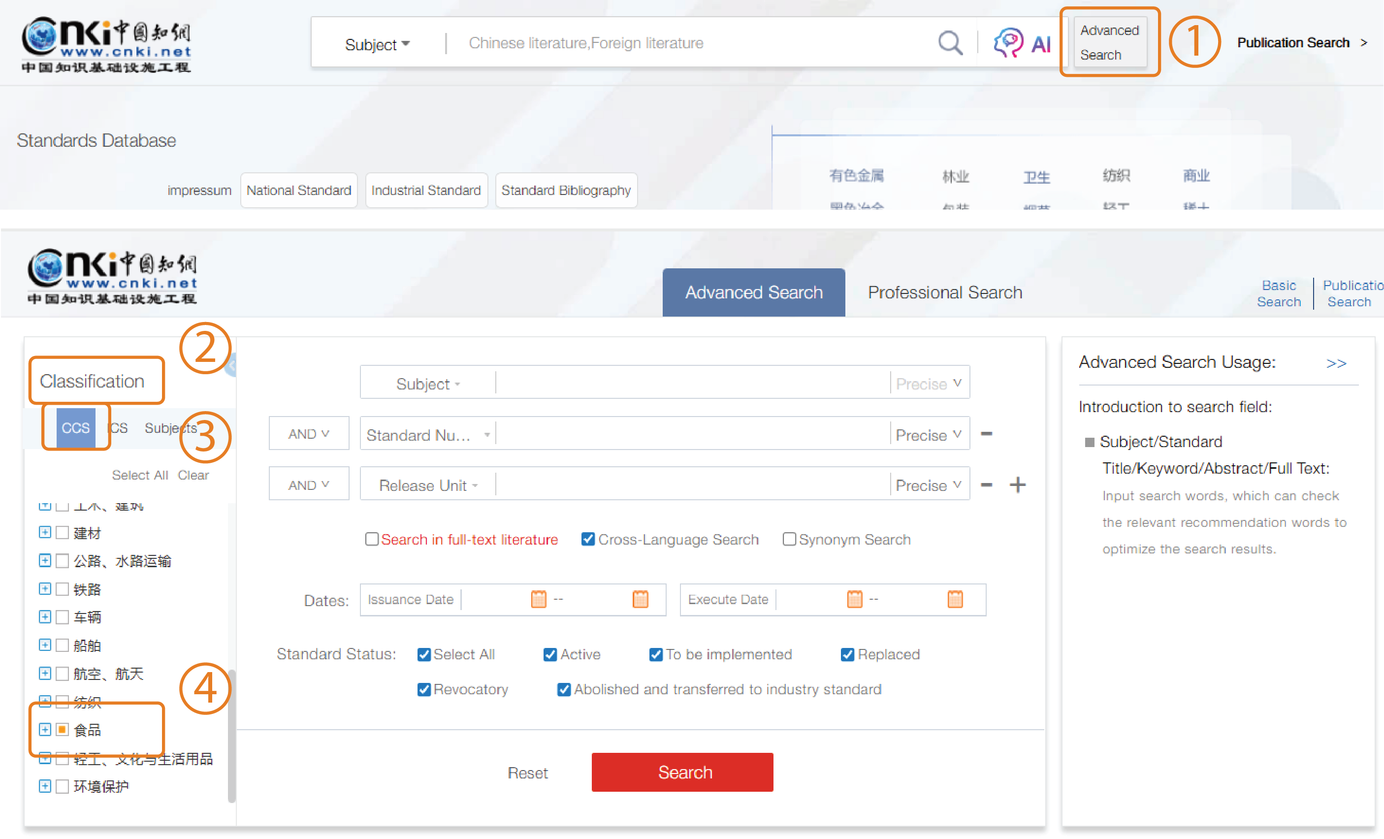Click the magnifying glass search icon

click(x=950, y=43)
